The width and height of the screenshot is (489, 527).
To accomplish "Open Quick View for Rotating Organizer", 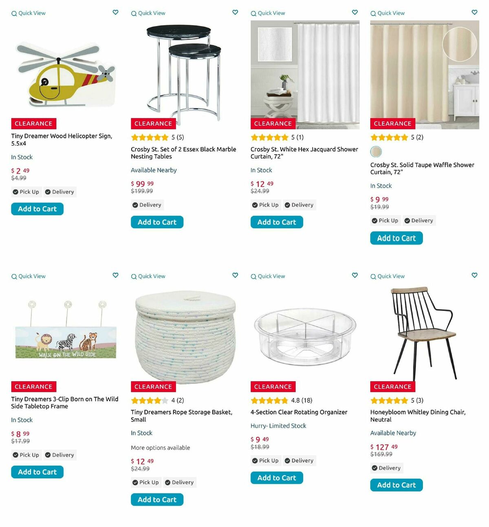I will point(268,276).
